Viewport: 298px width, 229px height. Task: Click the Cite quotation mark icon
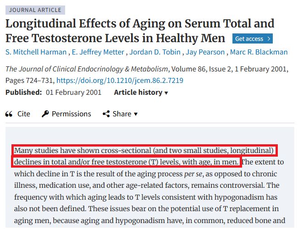[x=9, y=114]
